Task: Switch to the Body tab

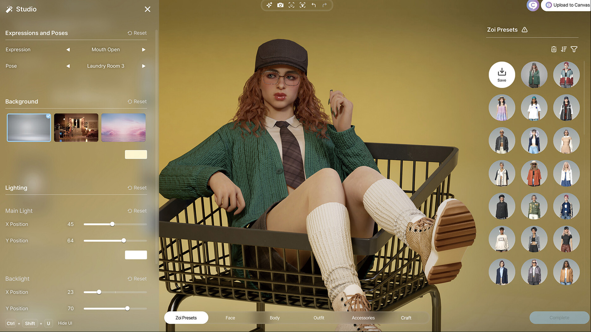Action: click(x=274, y=318)
